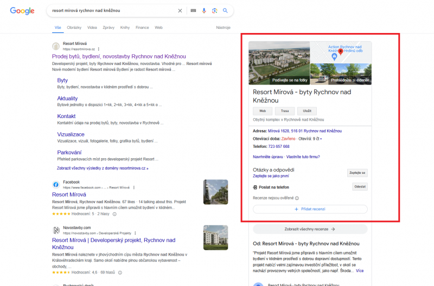Viewport: 434px width, 286px height.
Task: Click the Uložit save button
Action: [x=307, y=111]
